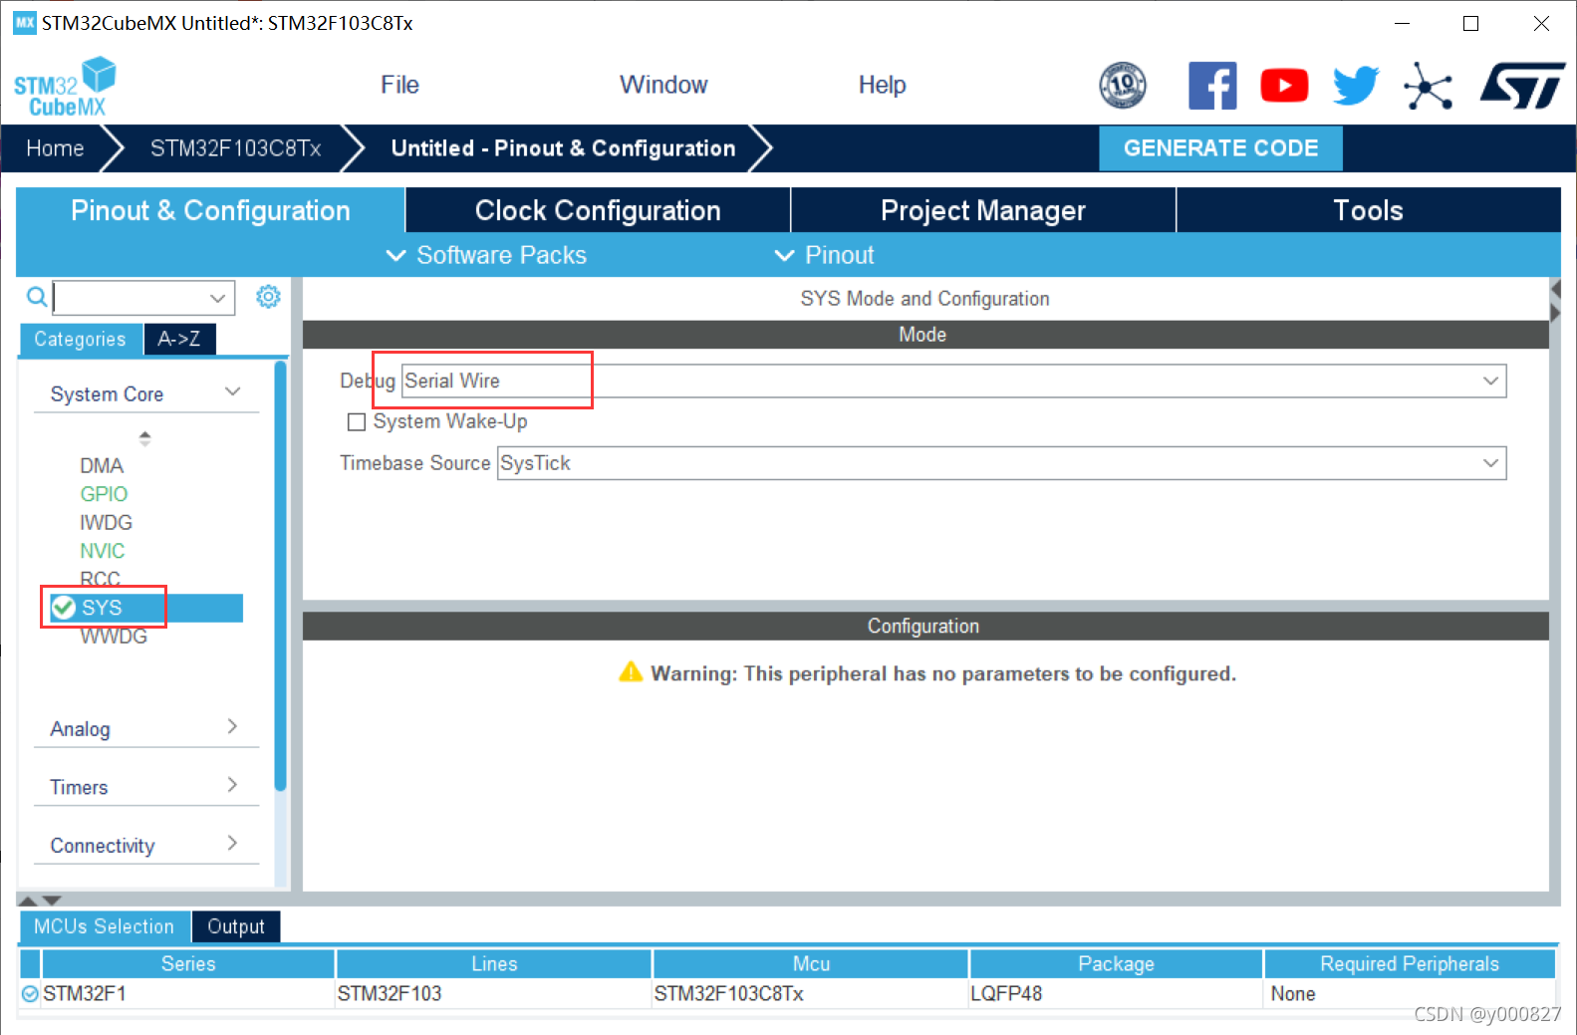Click the Series column header
1577x1035 pixels.
pos(188,963)
